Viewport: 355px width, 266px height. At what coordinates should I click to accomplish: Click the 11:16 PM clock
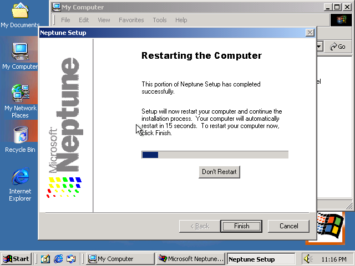tap(334, 259)
